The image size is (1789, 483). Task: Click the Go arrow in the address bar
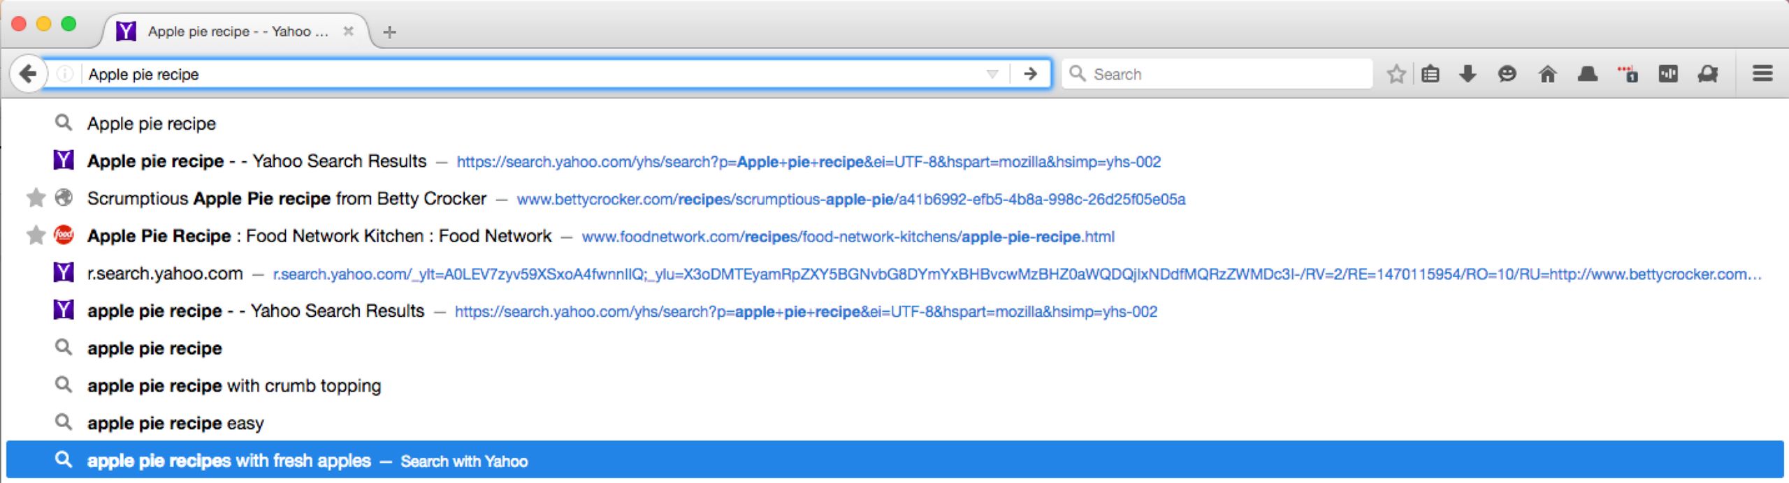[1030, 74]
